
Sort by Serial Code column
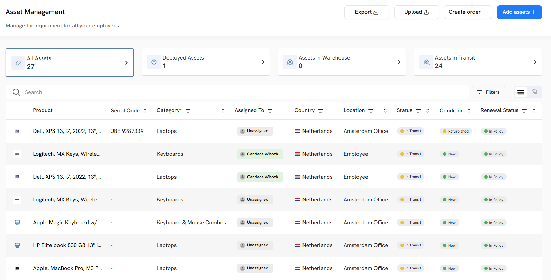coord(145,111)
